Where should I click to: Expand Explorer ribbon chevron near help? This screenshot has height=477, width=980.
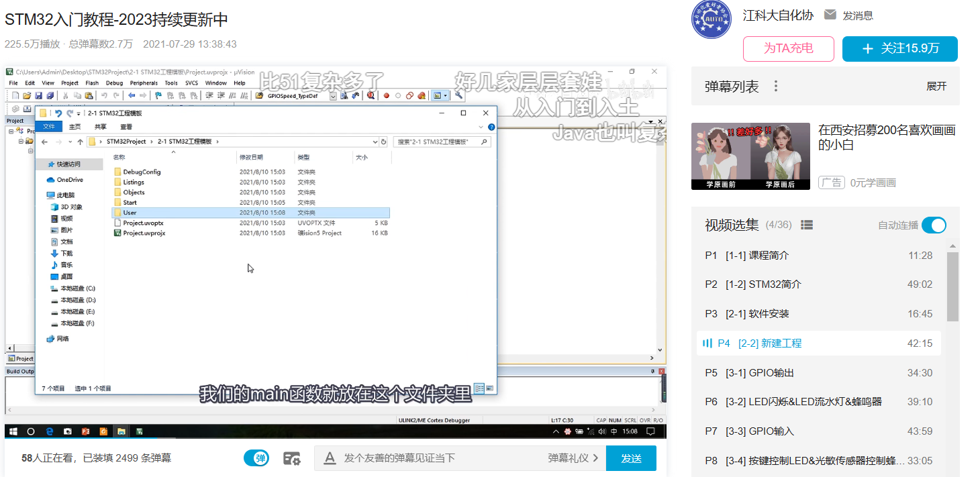click(481, 127)
